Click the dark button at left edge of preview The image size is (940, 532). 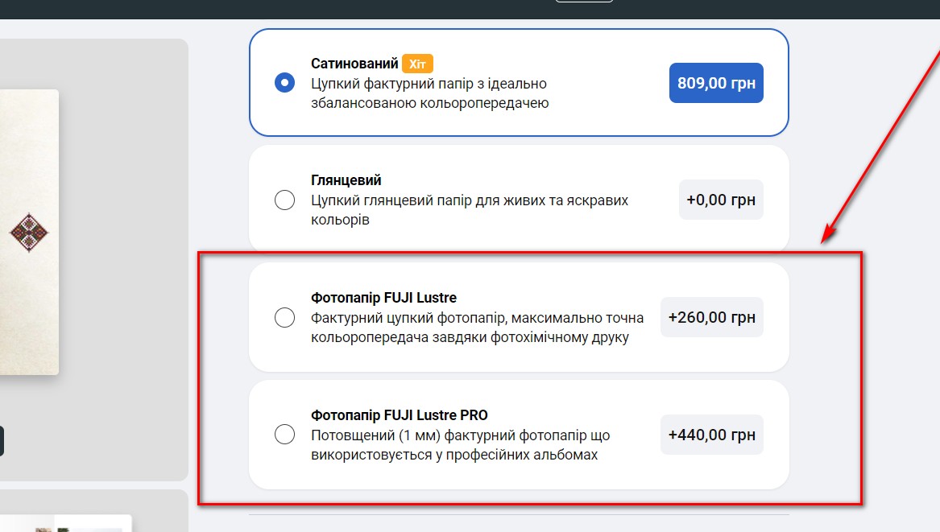(2, 441)
